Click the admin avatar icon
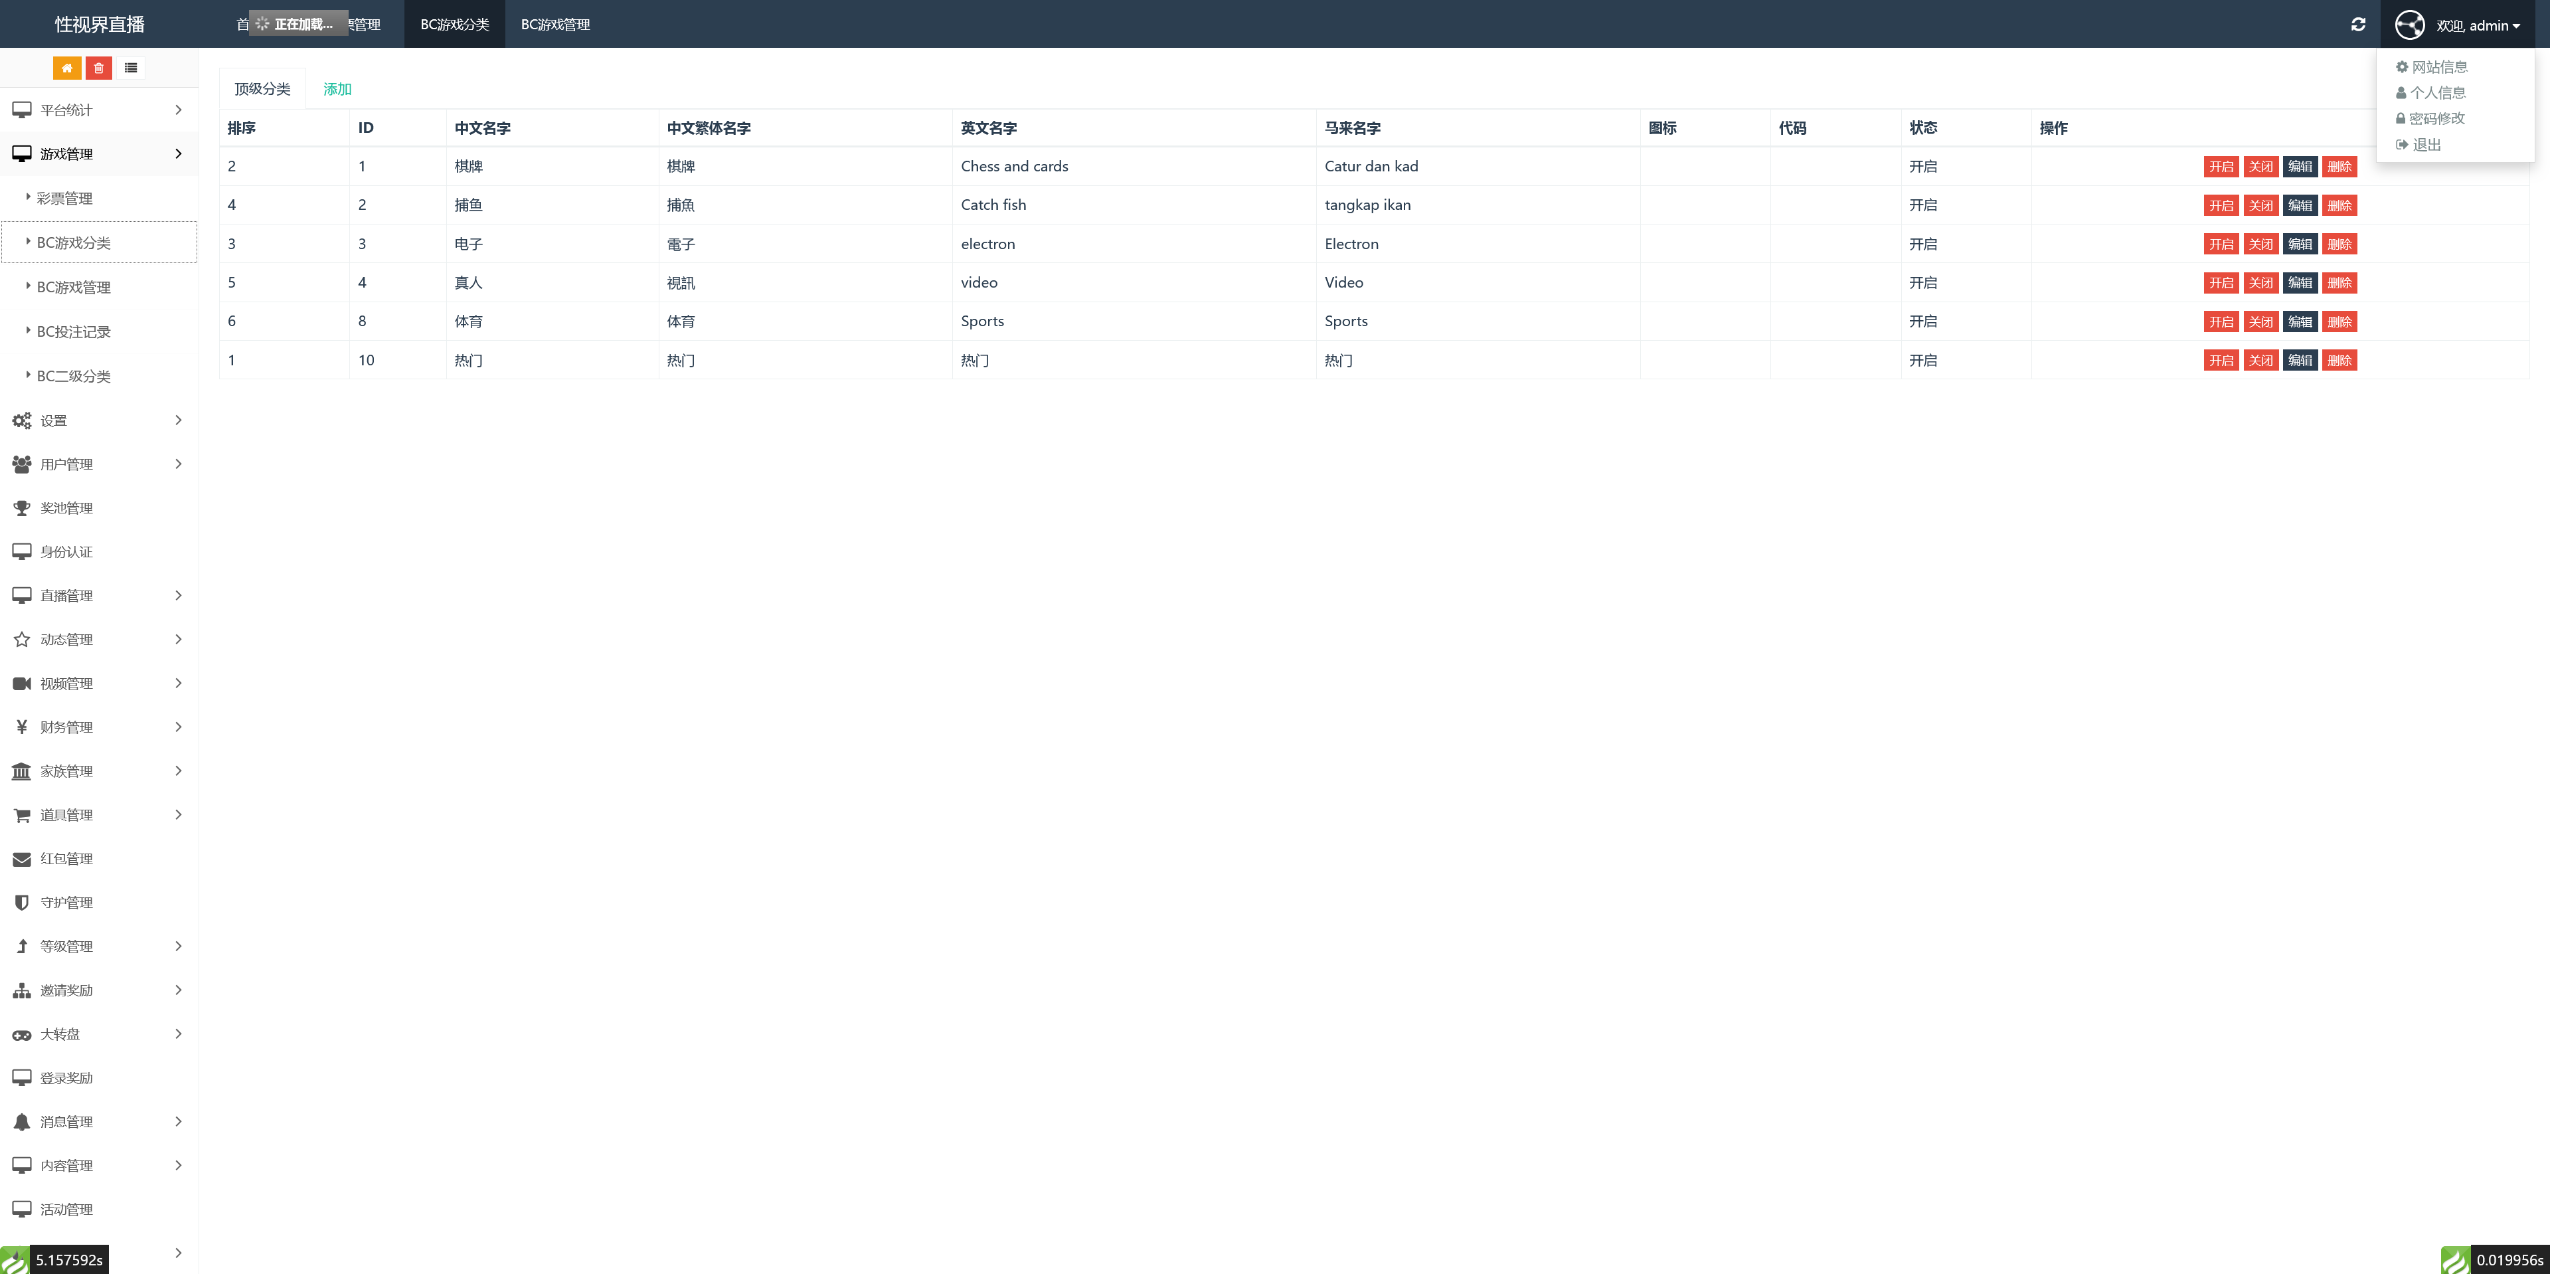The height and width of the screenshot is (1274, 2550). [2409, 25]
